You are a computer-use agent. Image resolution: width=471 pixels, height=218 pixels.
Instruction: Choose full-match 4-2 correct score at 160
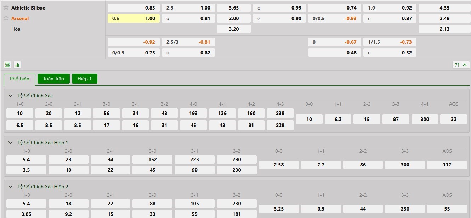click(251, 113)
